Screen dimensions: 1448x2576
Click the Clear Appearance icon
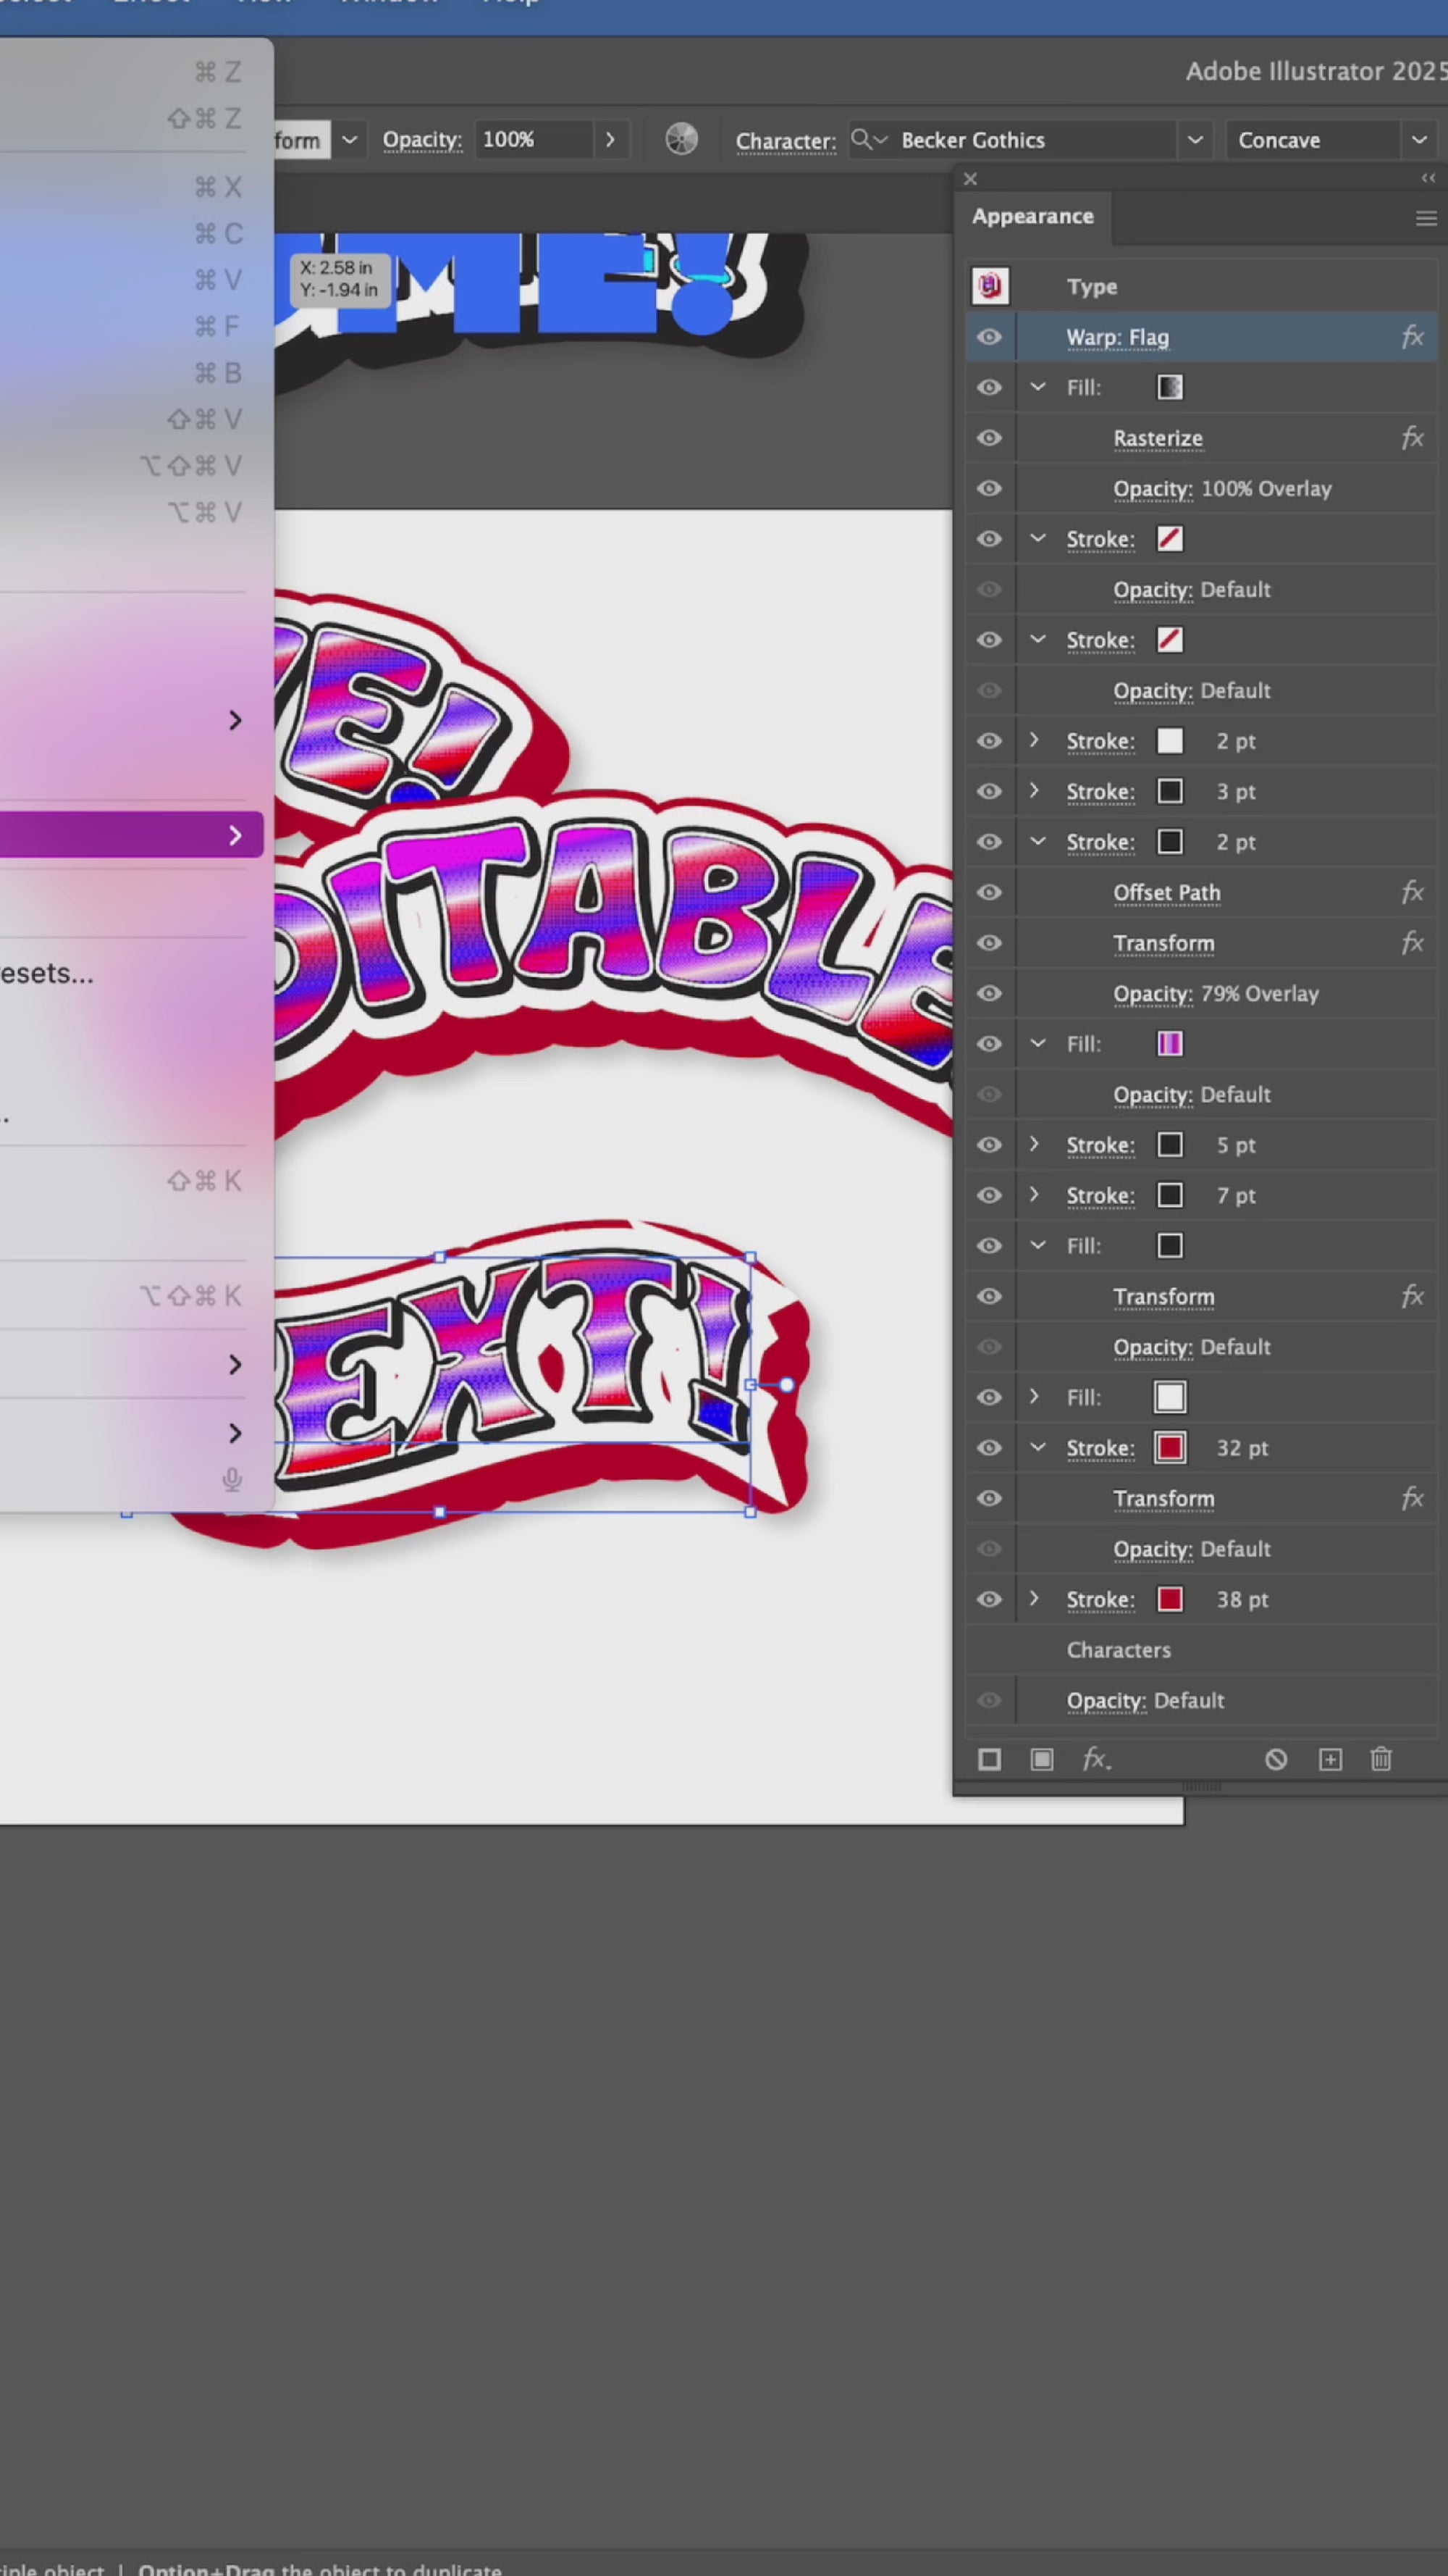point(1276,1759)
